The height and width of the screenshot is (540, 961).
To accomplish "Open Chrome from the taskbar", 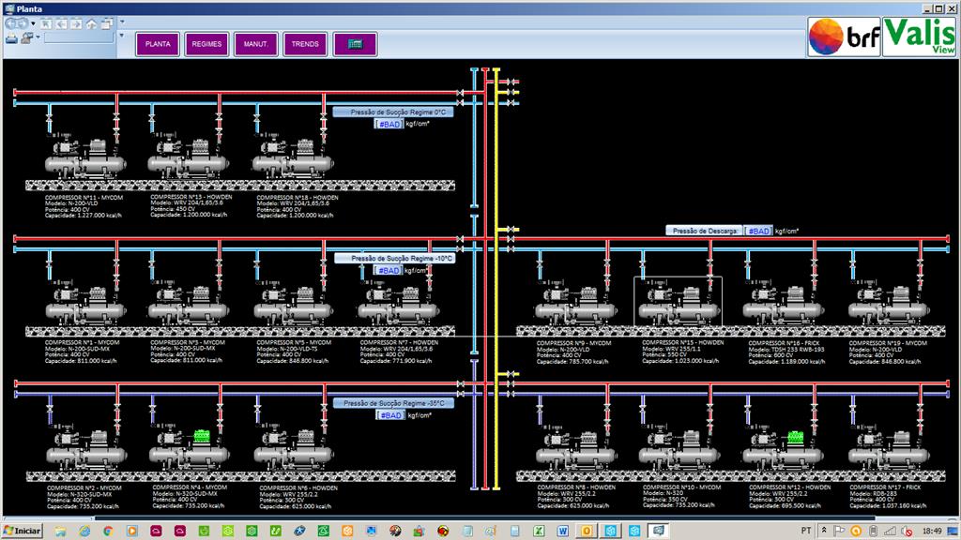I will pyautogui.click(x=108, y=531).
